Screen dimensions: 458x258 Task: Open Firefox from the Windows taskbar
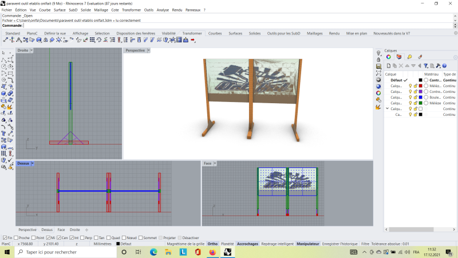(x=212, y=252)
